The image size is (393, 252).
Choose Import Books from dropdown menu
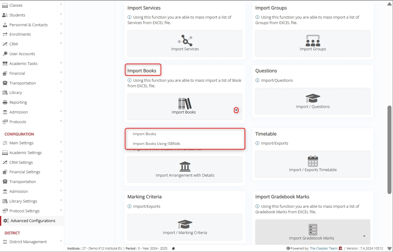[x=144, y=134]
